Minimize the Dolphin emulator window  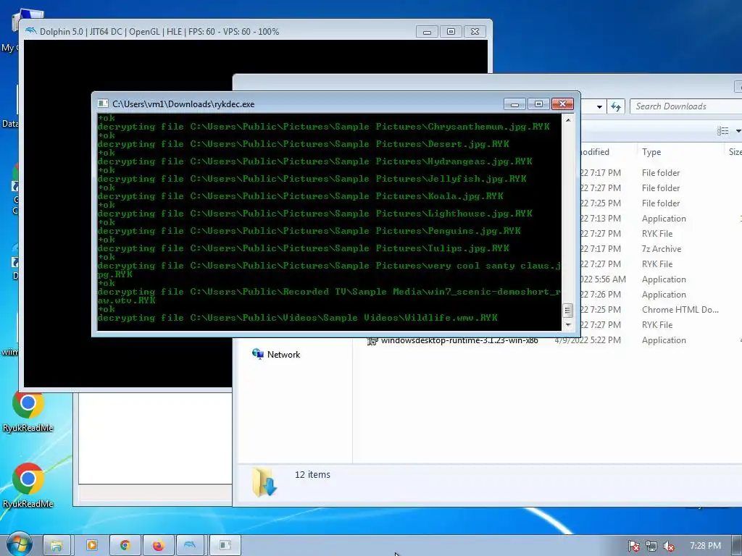pyautogui.click(x=427, y=32)
